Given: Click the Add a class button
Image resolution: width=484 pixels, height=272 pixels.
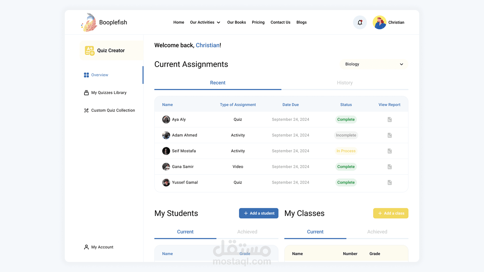Looking at the screenshot, I should [390, 213].
